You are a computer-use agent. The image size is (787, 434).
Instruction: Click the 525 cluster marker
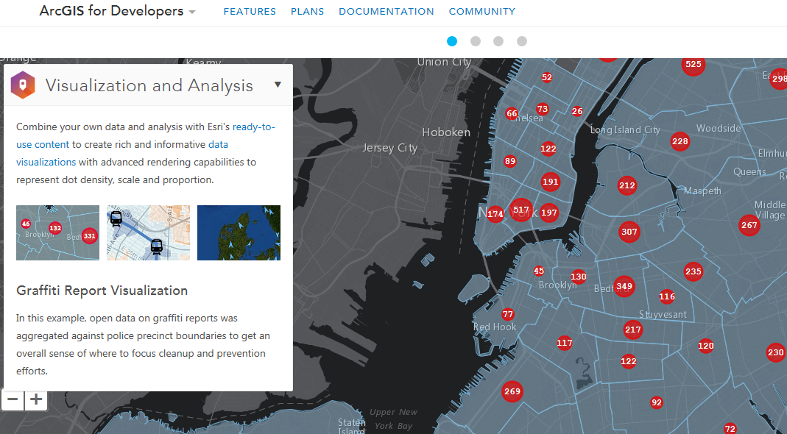coord(694,64)
